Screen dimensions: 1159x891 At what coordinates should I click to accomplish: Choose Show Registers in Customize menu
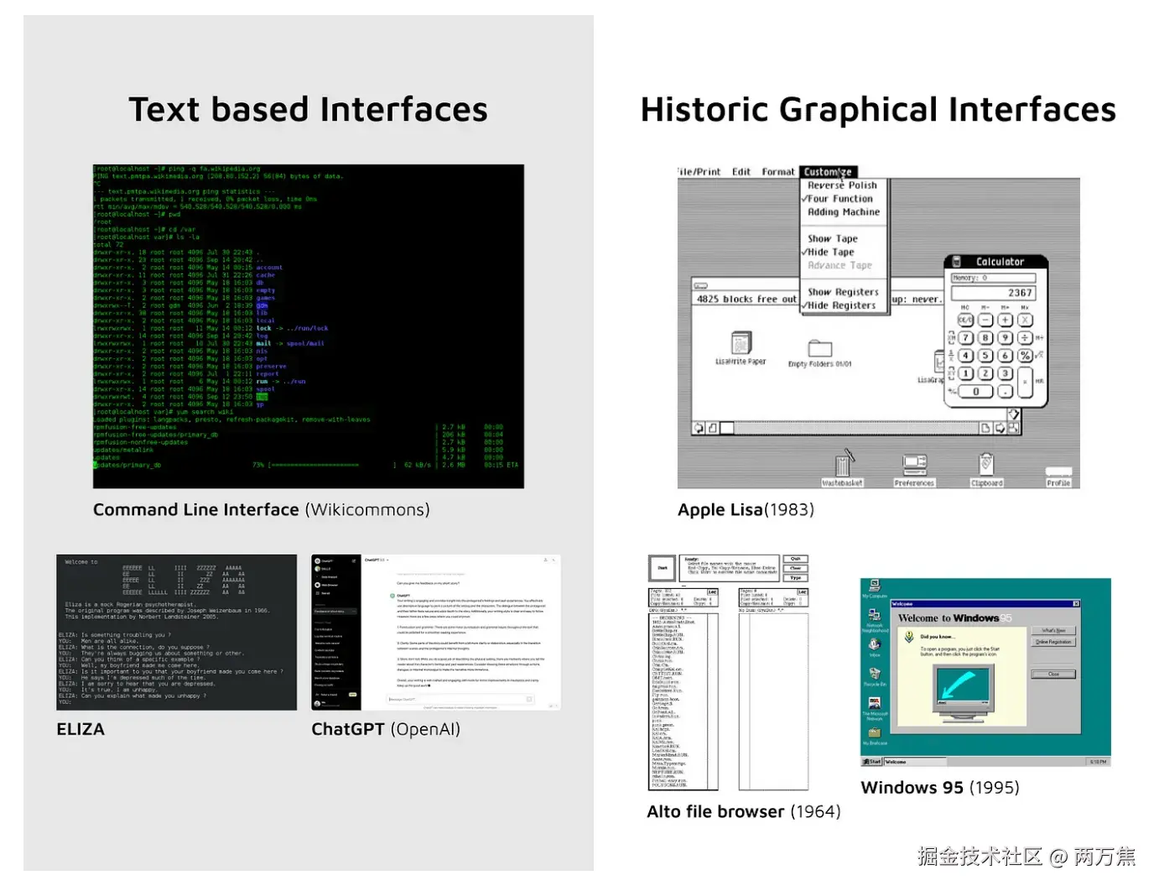843,292
